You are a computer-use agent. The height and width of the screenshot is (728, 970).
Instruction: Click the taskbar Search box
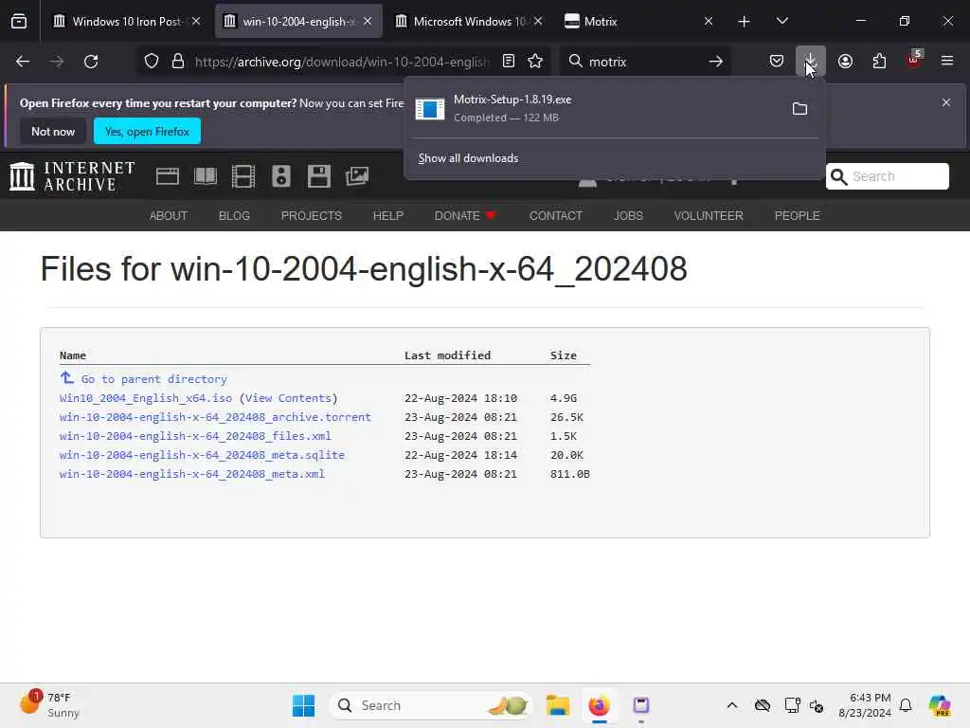[431, 705]
